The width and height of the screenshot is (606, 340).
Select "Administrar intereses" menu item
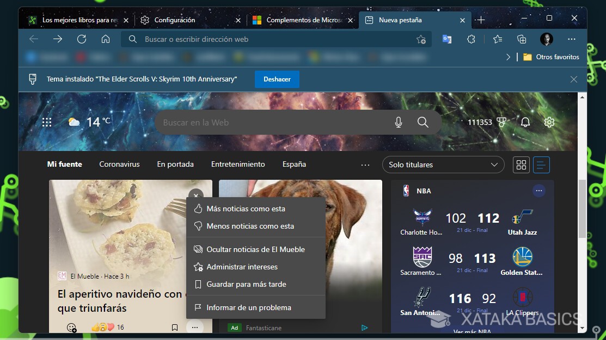[242, 267]
